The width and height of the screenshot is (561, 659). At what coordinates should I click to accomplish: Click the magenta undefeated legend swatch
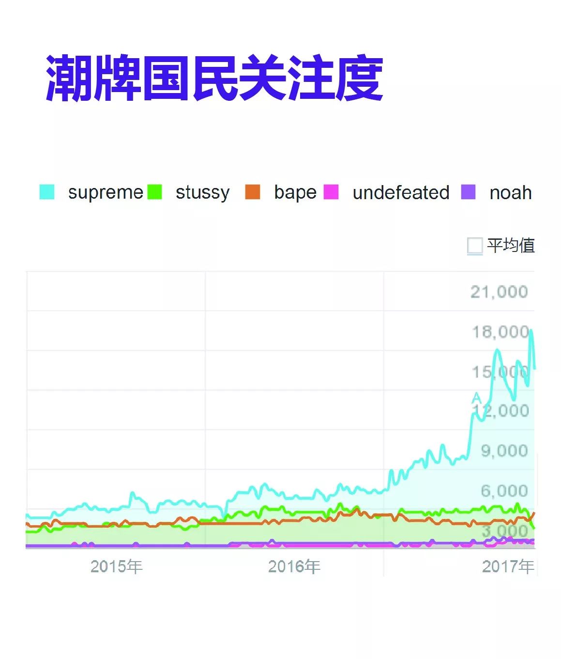331,192
